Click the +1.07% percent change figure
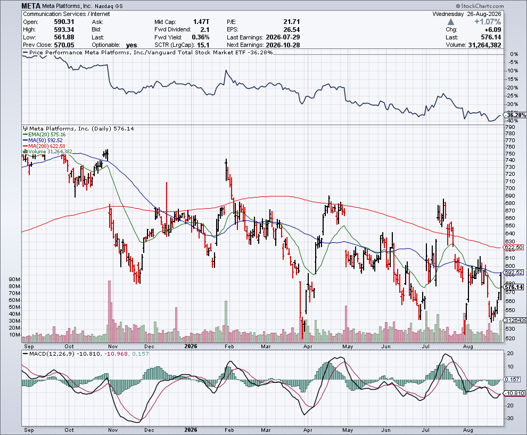Viewport: 527px width, 435px height. [x=487, y=22]
